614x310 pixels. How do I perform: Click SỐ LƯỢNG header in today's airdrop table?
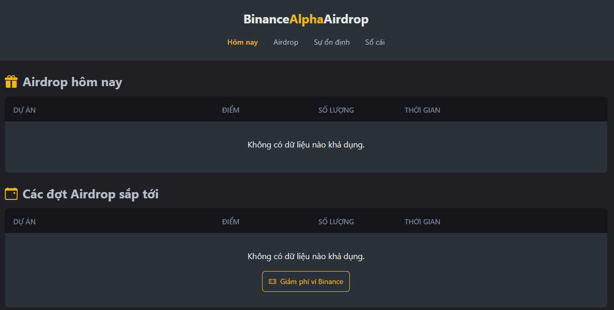pos(336,110)
